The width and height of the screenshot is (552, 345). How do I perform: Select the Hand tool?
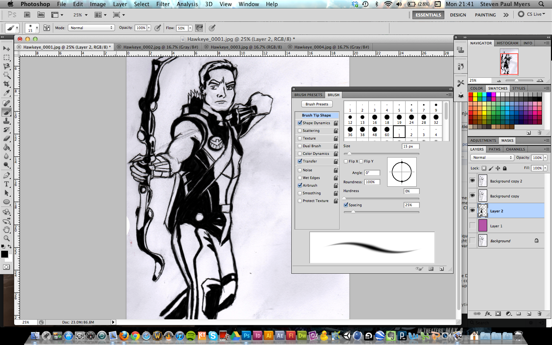tap(7, 230)
